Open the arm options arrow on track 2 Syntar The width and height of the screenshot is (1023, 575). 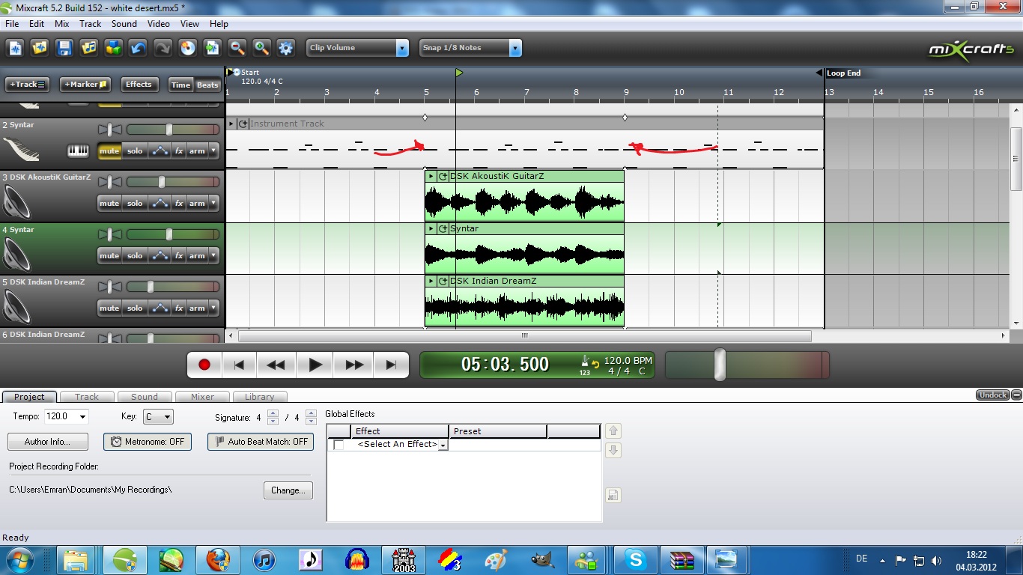(x=213, y=151)
